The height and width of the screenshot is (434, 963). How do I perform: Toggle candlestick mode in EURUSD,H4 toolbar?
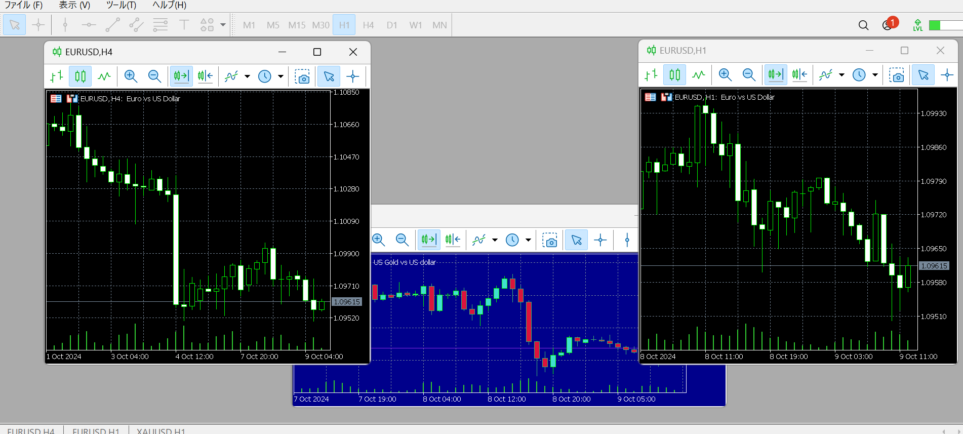coord(81,77)
